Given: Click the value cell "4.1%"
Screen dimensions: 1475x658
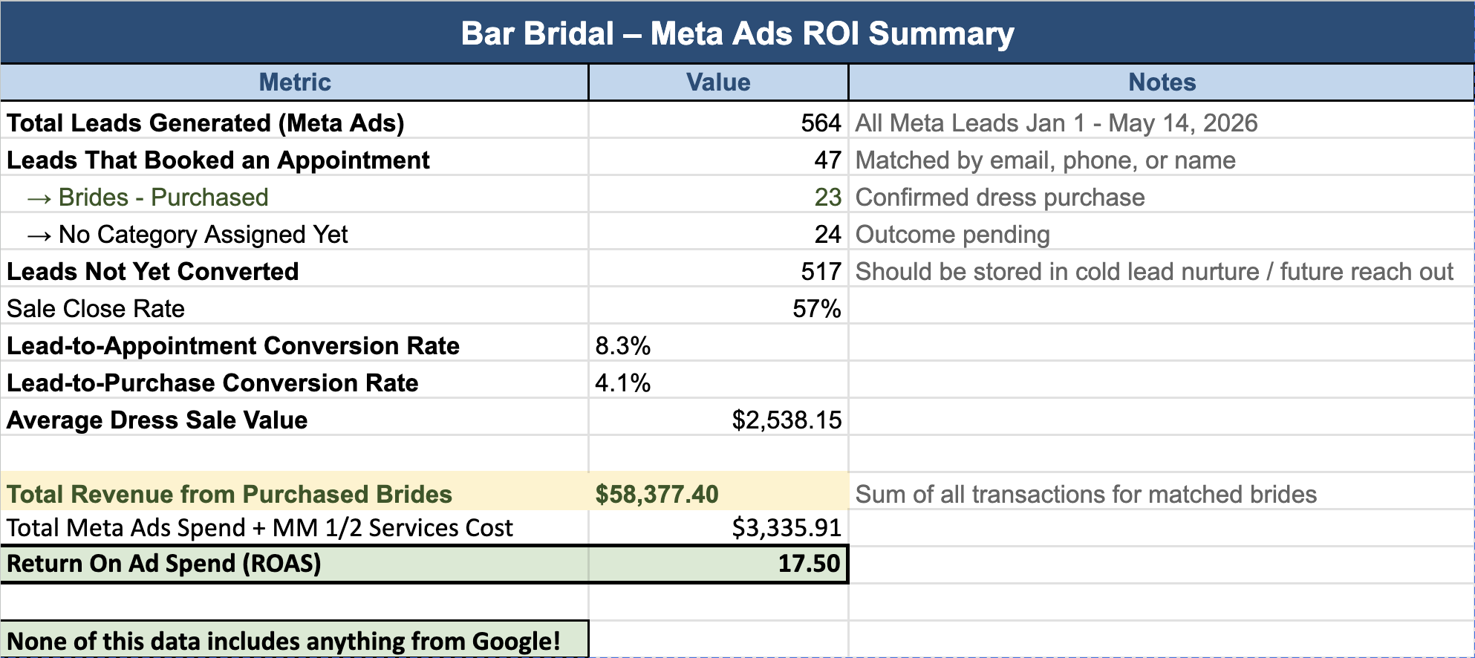Looking at the screenshot, I should click(x=718, y=380).
